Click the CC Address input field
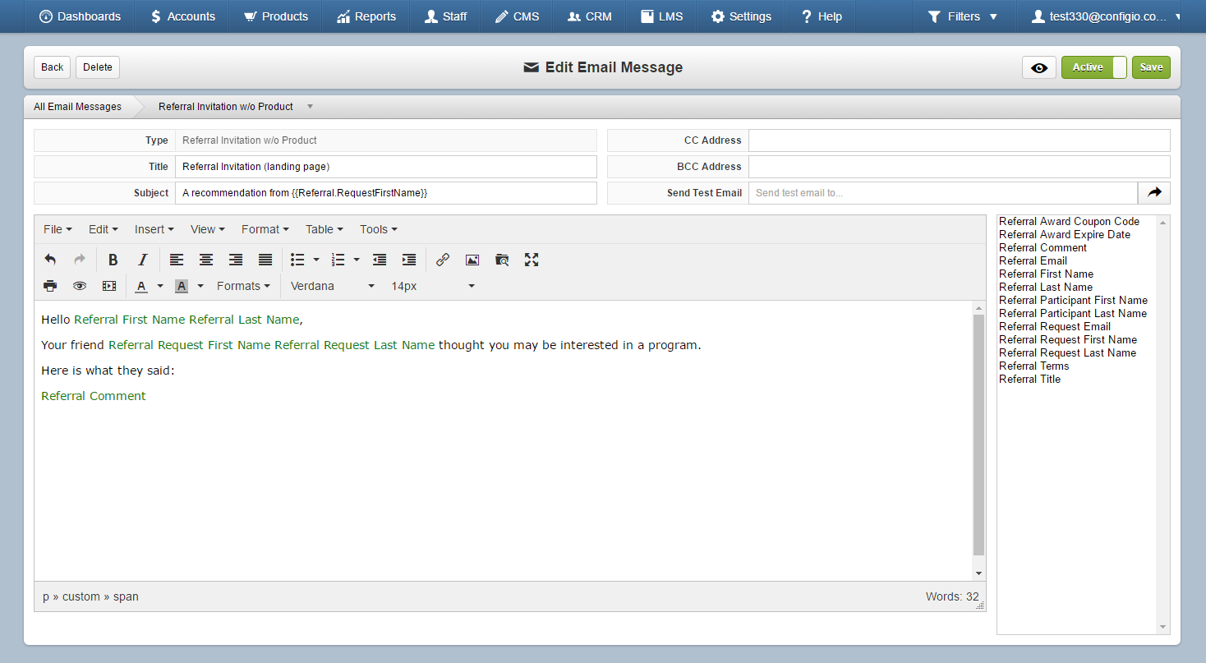 coord(959,140)
